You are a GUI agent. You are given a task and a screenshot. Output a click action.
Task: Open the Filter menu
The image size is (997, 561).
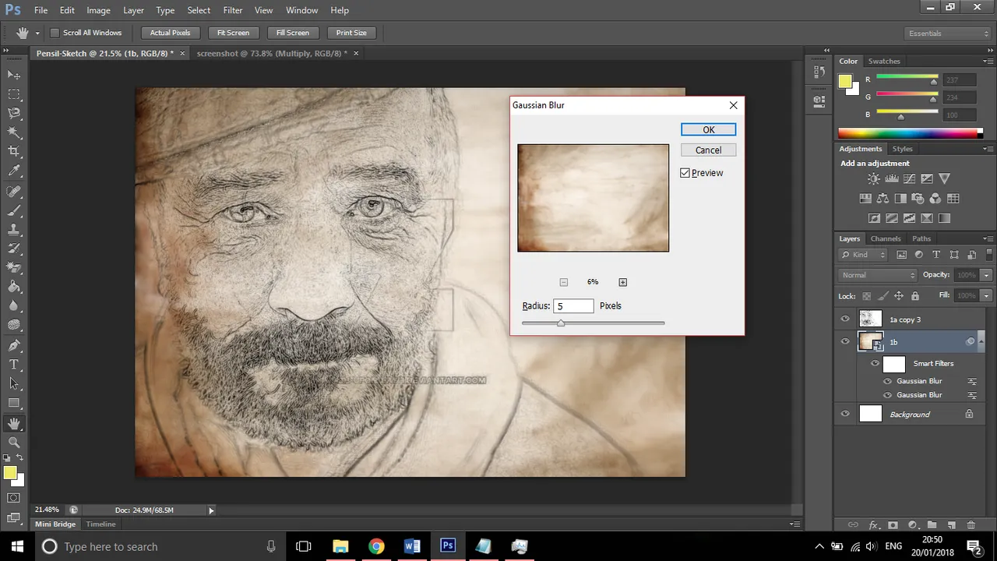233,10
